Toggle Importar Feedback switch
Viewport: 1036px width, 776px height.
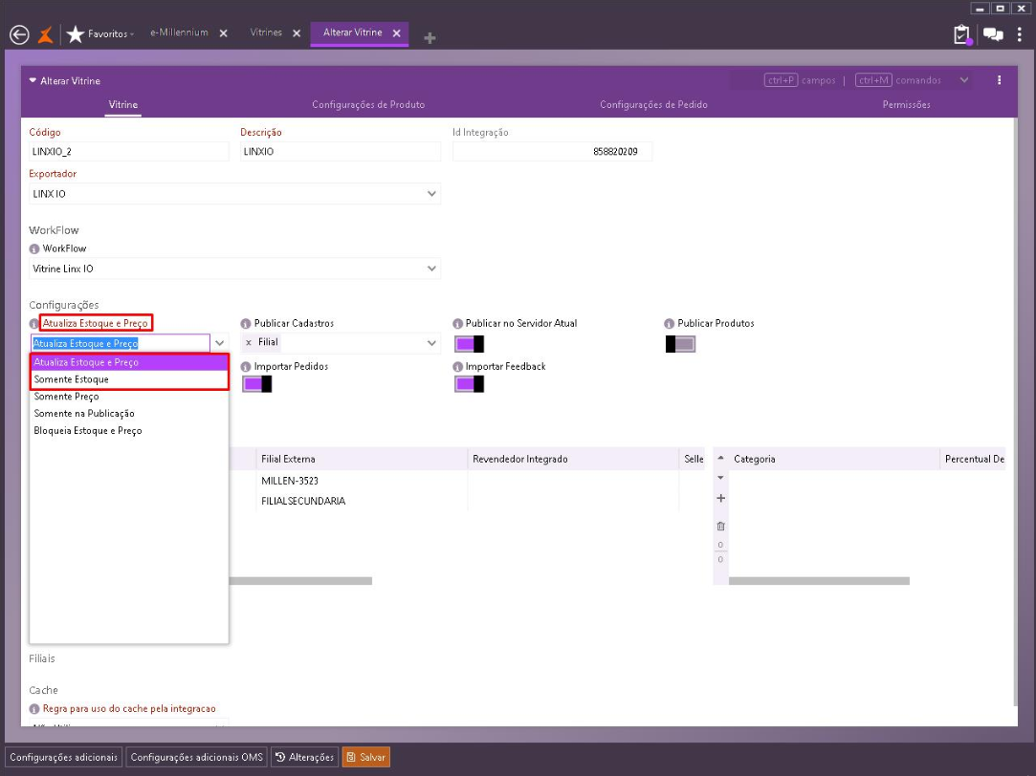pos(469,384)
